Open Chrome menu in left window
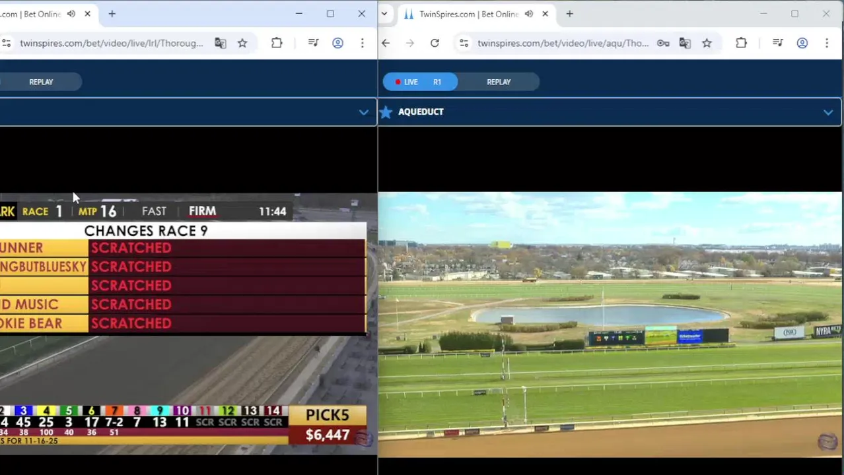 click(362, 43)
